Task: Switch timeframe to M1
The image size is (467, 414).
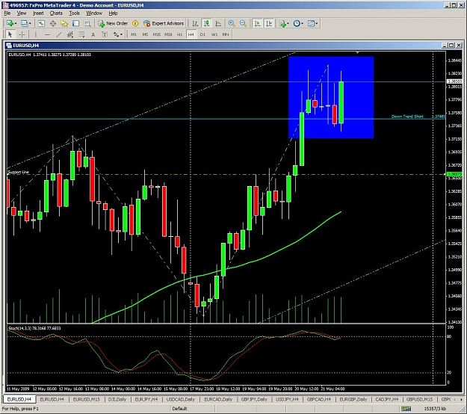Action: point(134,34)
